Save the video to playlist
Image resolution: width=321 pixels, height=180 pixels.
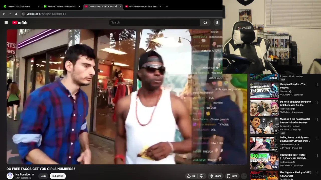click(x=232, y=176)
